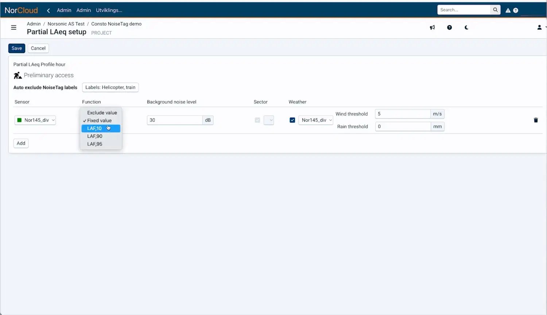Open the Sensor Nor145_div dropdown
The width and height of the screenshot is (547, 315).
(x=35, y=120)
